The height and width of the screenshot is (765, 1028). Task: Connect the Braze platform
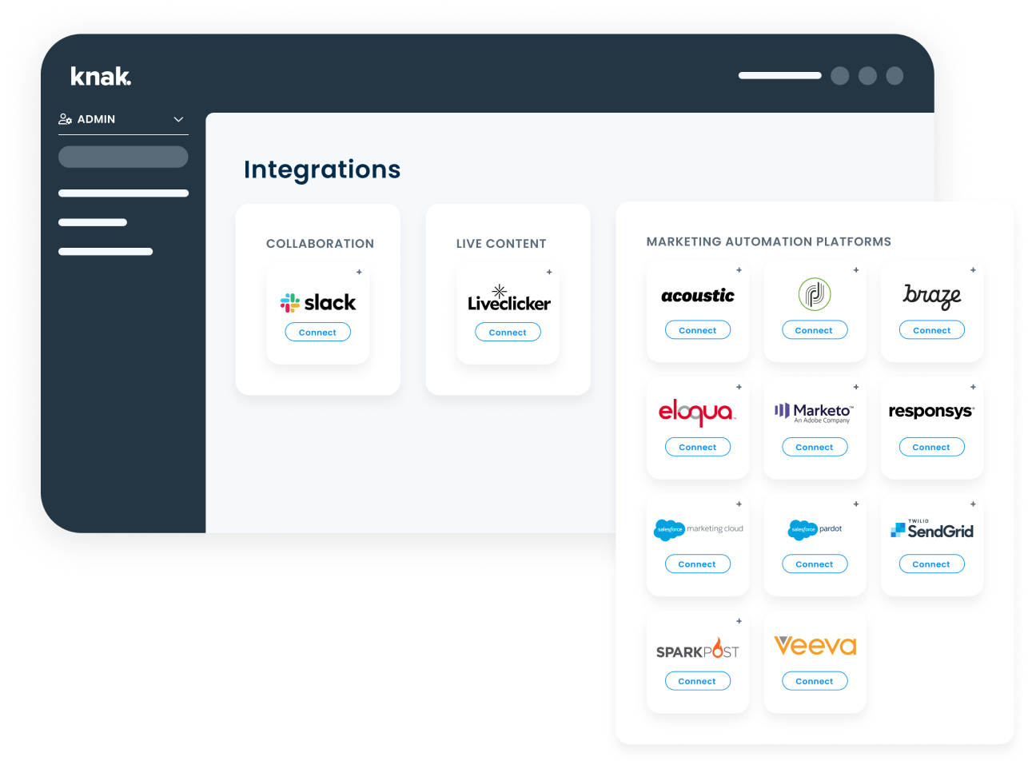(932, 330)
